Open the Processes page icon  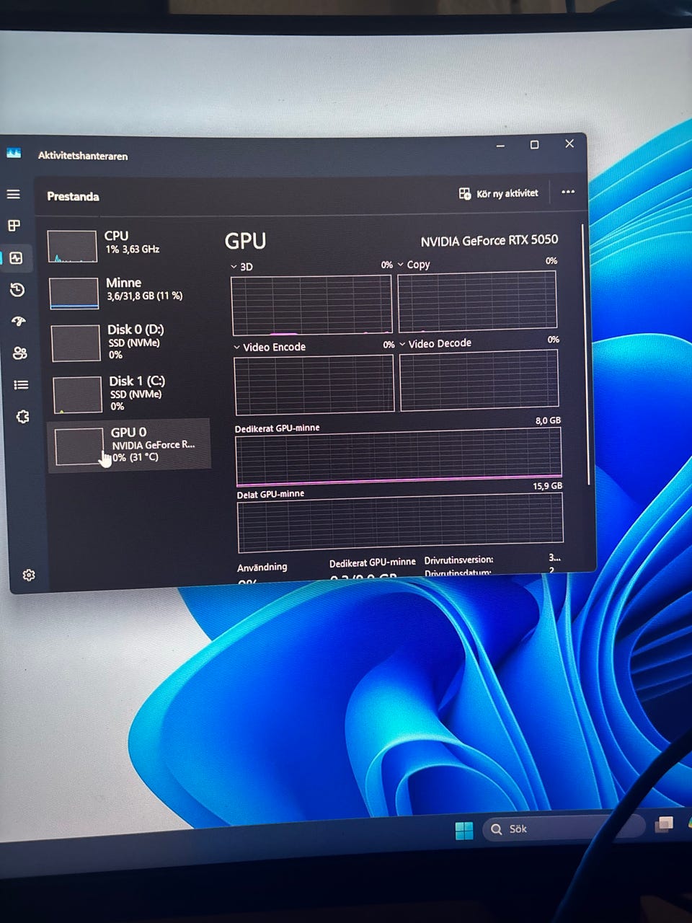pos(14,226)
